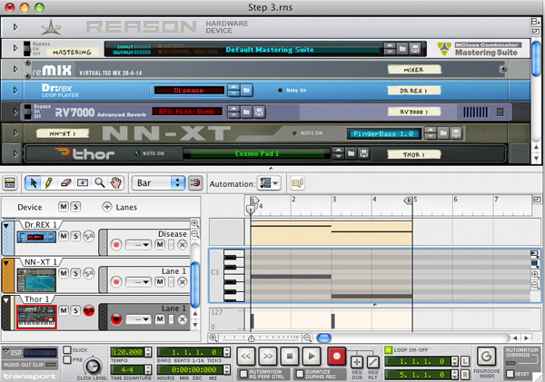
Task: Enable Automation as Perf Ctrl checkbox
Action: 244,374
